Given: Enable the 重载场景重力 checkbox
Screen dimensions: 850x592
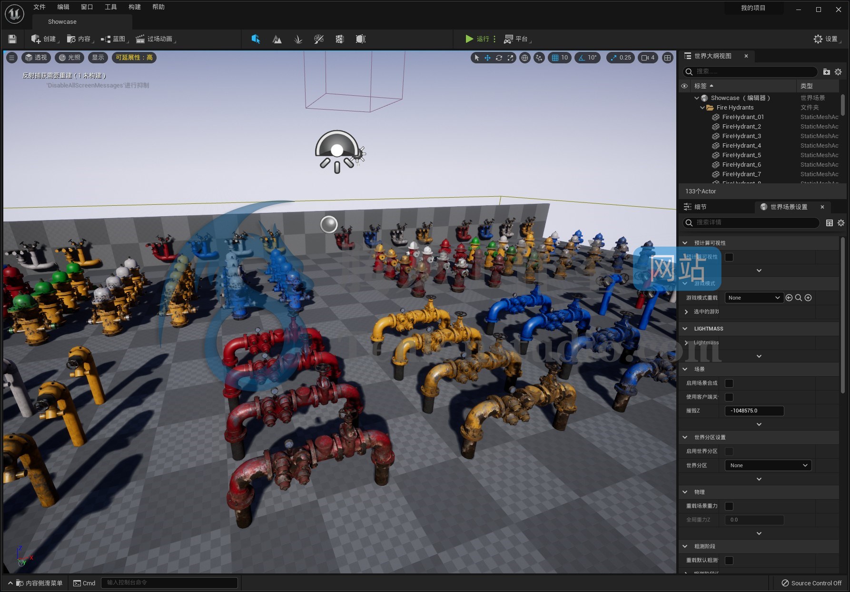Looking at the screenshot, I should pyautogui.click(x=729, y=506).
